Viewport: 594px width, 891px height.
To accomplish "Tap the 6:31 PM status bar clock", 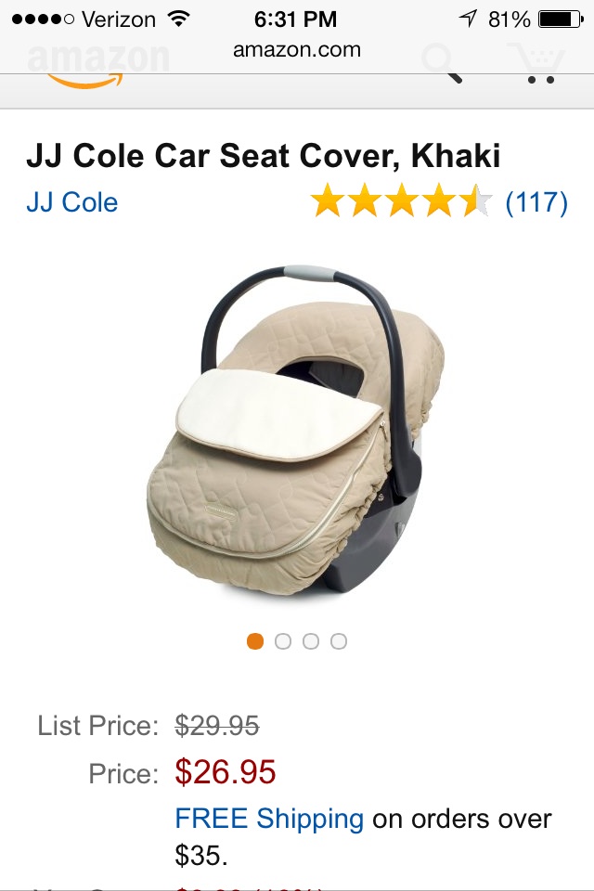I will point(295,19).
